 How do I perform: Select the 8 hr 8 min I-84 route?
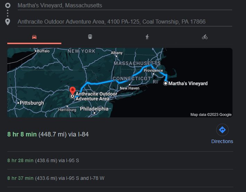tap(48, 134)
